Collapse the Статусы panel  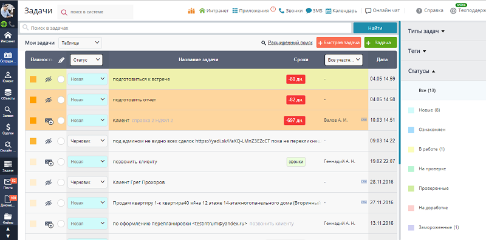[422, 71]
